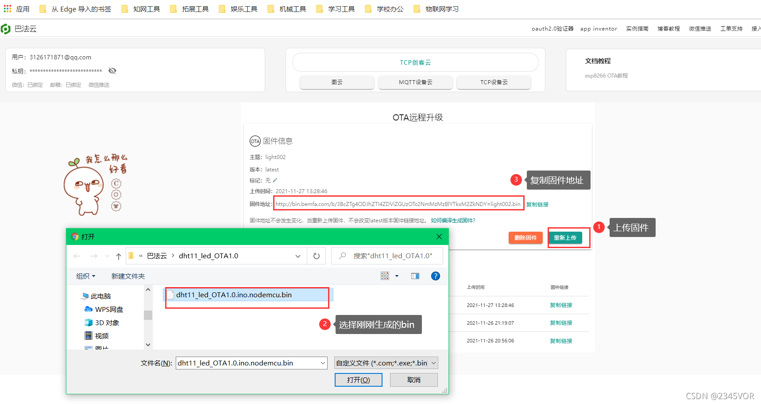This screenshot has width=761, height=404.
Task: Open the 娱乐工具 bookmark folder
Action: point(238,9)
